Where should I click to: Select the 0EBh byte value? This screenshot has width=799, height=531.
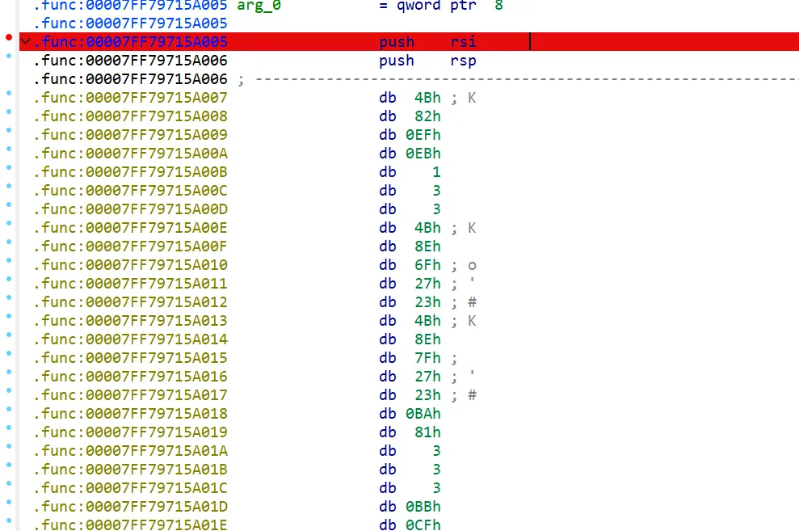(427, 154)
